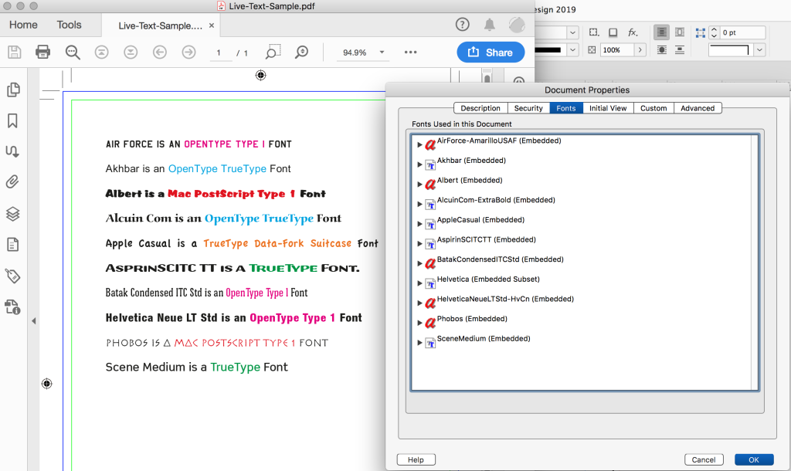
Task: Go to next page with down arrow icon
Action: [131, 52]
